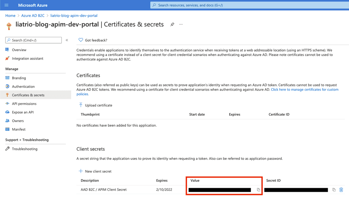The image size is (349, 198).
Task: Open Integration assistant
Action: coord(28,58)
